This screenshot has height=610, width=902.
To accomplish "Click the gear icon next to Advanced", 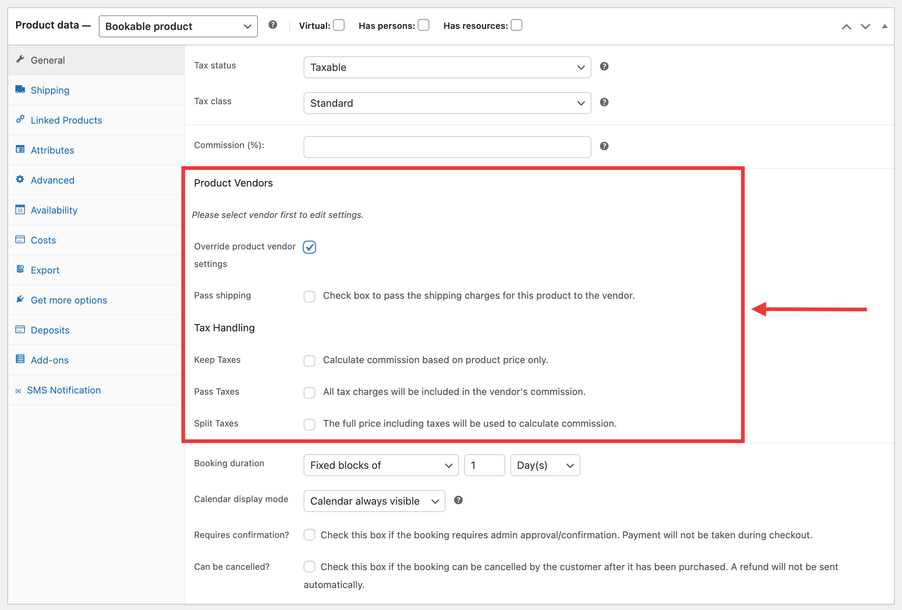I will tap(20, 179).
